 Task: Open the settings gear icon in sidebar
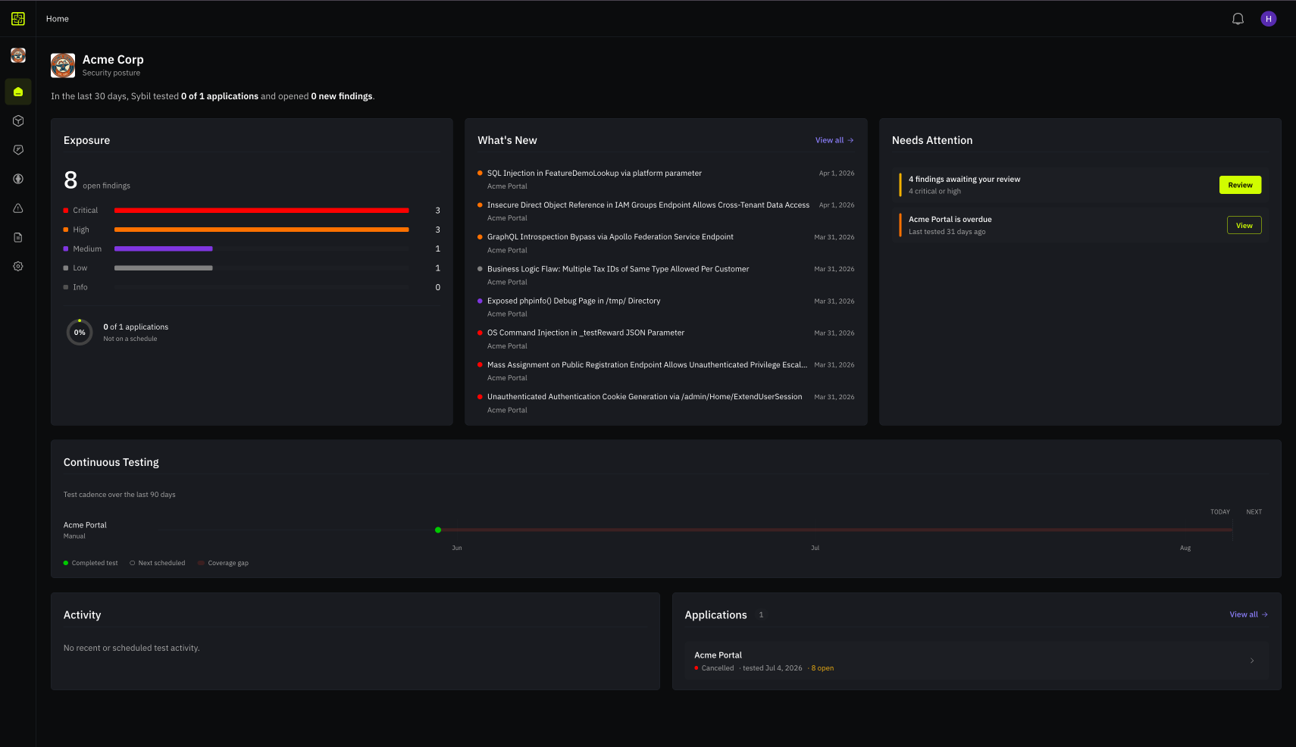(18, 266)
